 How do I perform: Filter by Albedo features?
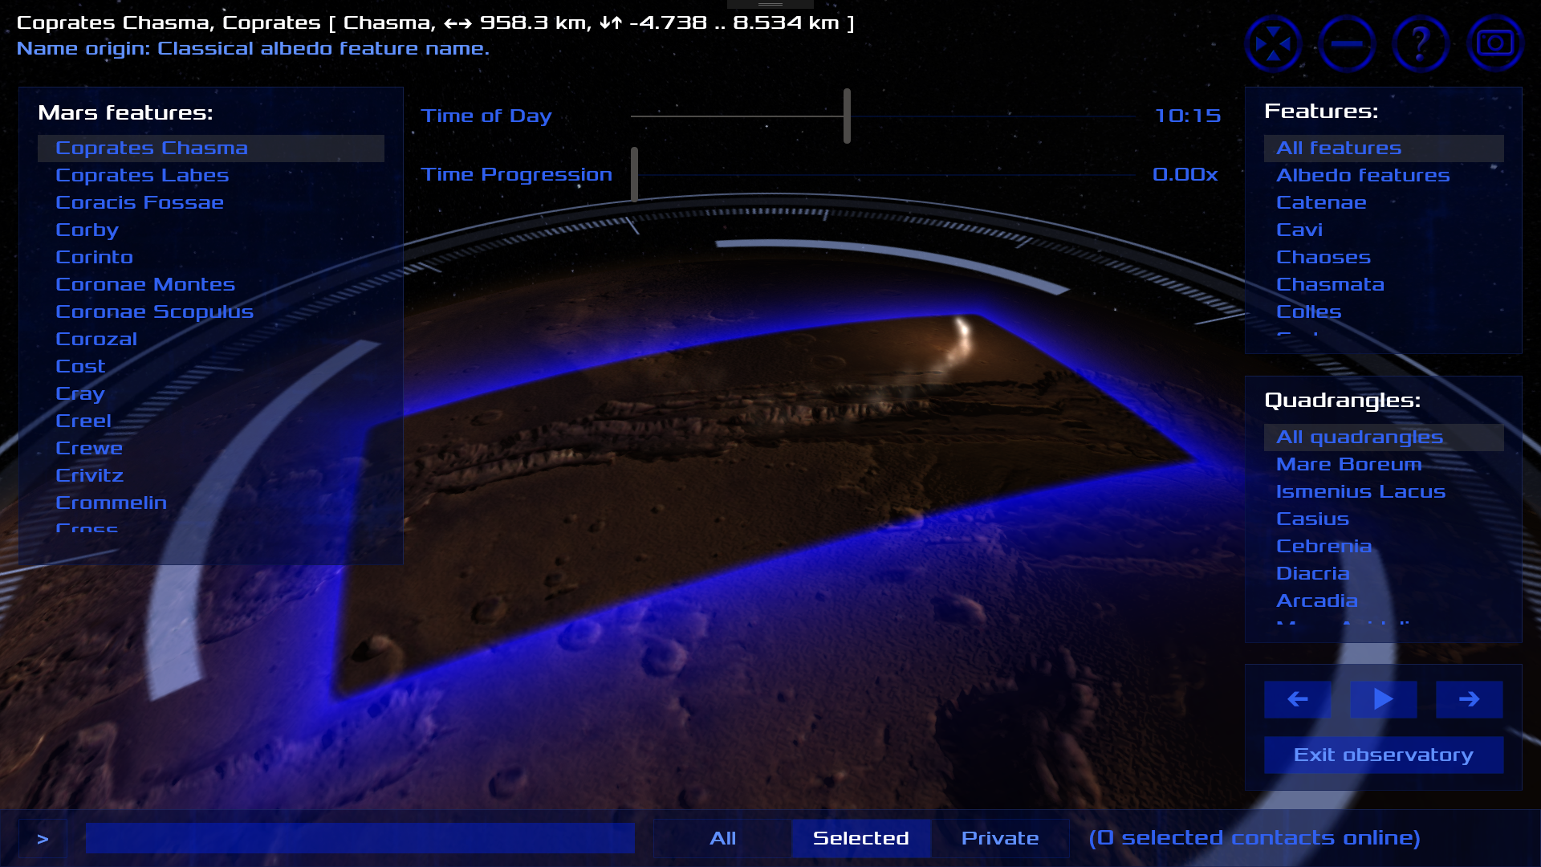pyautogui.click(x=1384, y=176)
